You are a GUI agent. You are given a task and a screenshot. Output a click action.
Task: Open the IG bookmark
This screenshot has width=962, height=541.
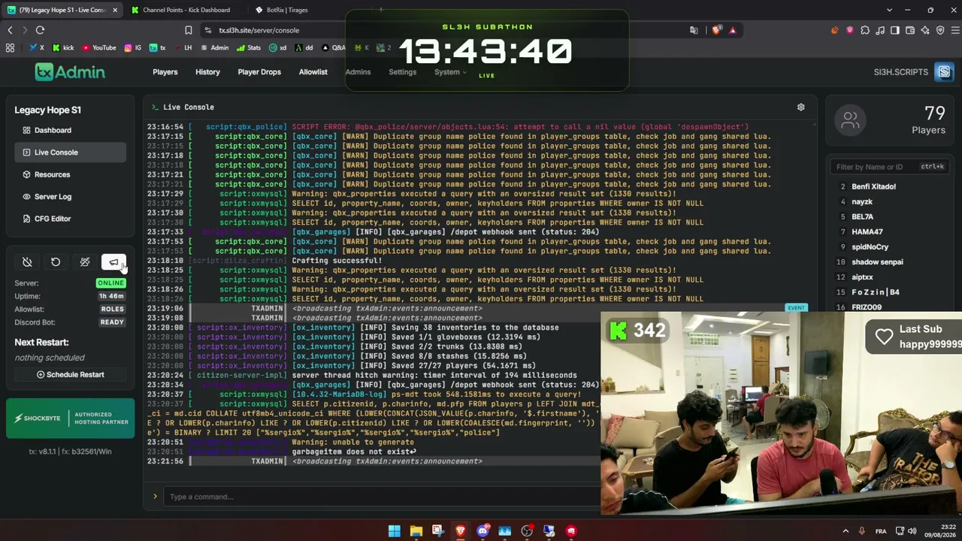tap(133, 47)
